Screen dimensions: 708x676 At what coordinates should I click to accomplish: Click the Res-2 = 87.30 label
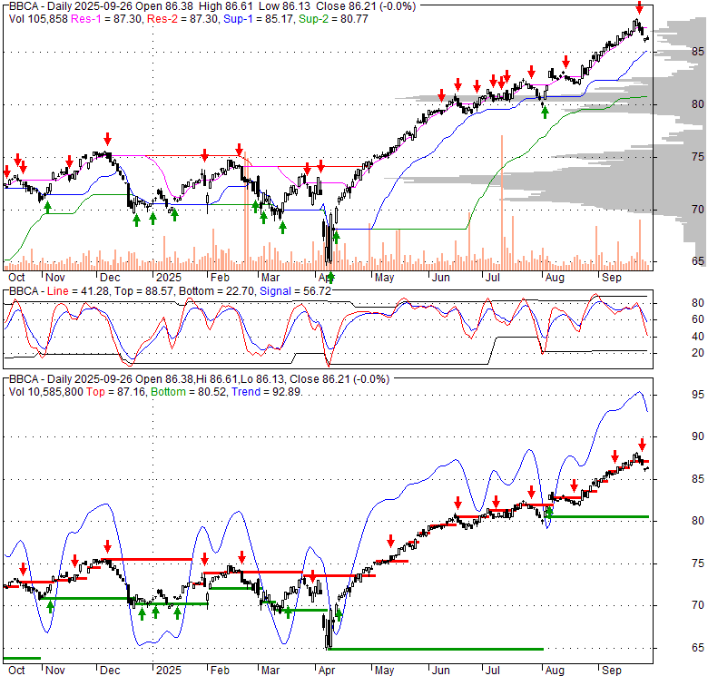pyautogui.click(x=182, y=19)
